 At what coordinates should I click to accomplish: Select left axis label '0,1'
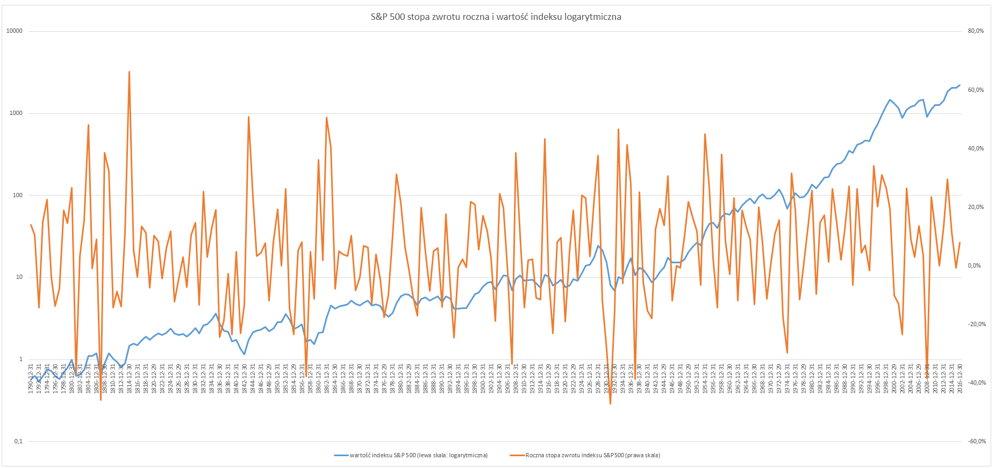pos(18,441)
